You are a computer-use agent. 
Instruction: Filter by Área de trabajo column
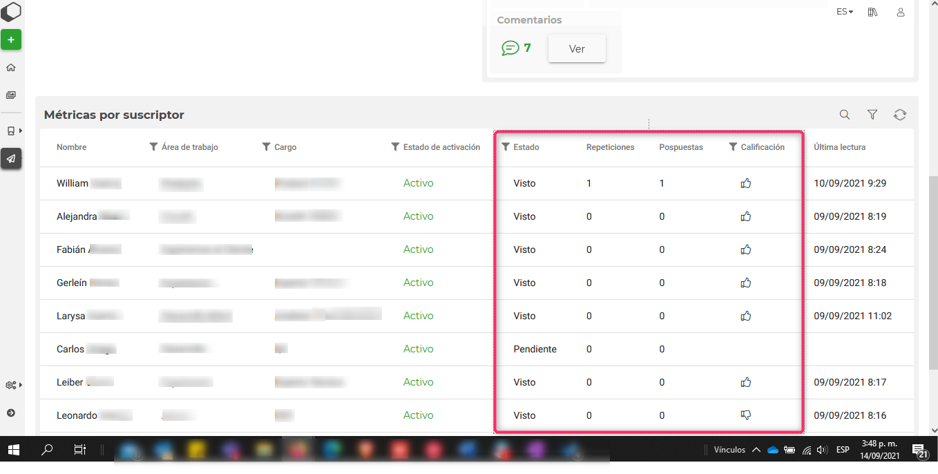[x=153, y=147]
